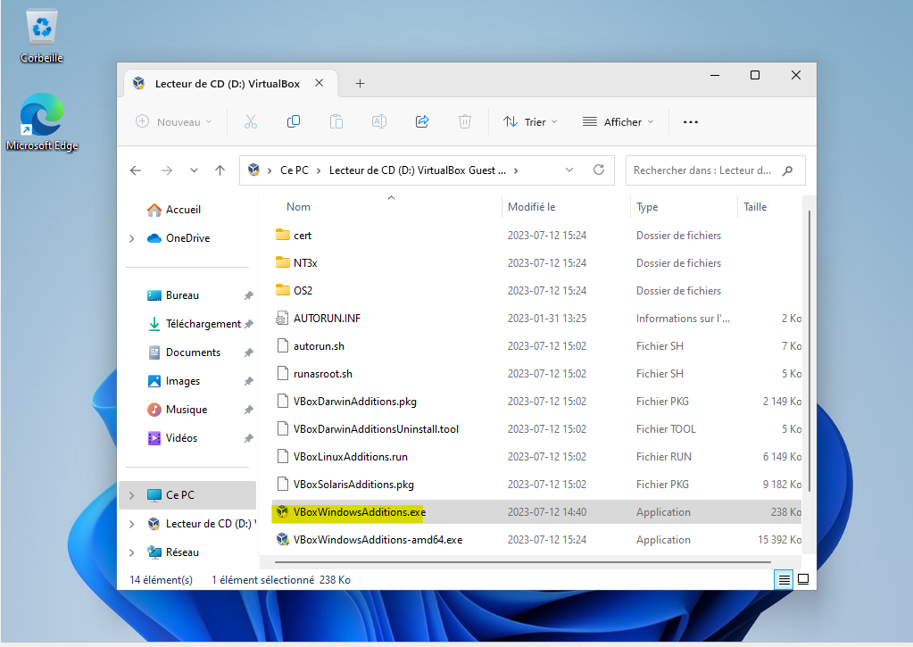The width and height of the screenshot is (913, 647).
Task: Click the Share icon in toolbar
Action: [423, 121]
